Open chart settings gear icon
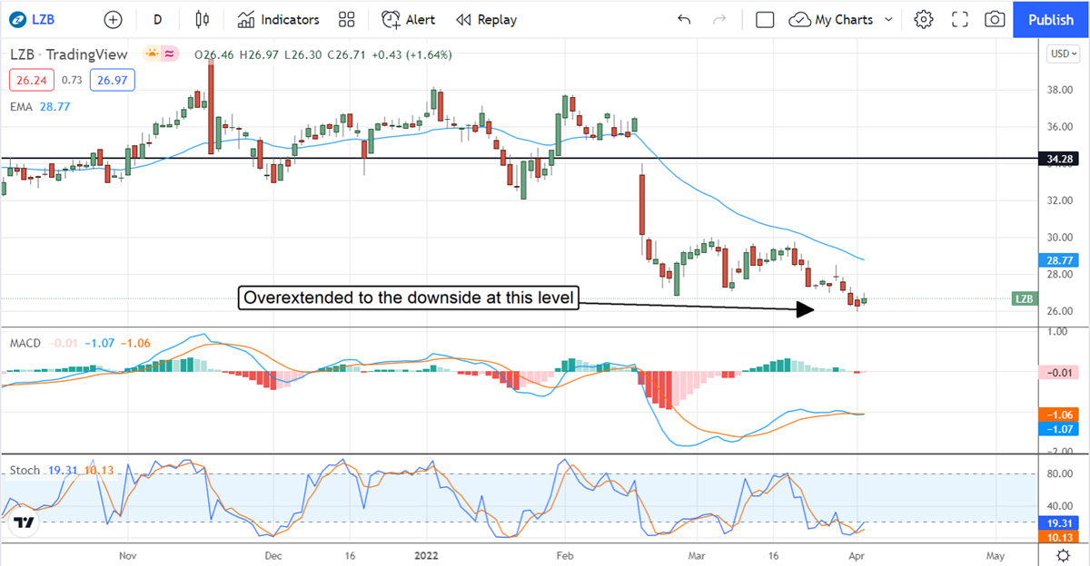The image size is (1090, 566). 924,19
